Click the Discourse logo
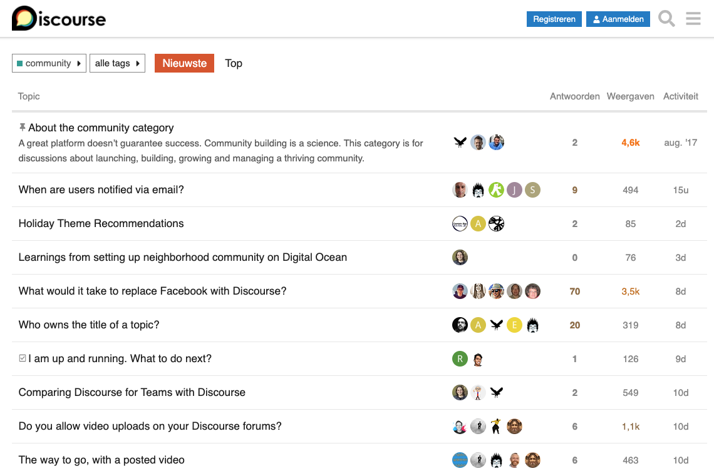The height and width of the screenshot is (476, 714). pyautogui.click(x=59, y=18)
